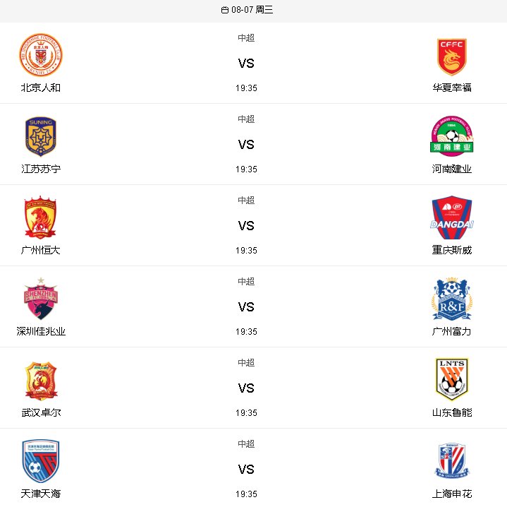
Task: Click the Wuhan Zall team badge
Action: 41,381
